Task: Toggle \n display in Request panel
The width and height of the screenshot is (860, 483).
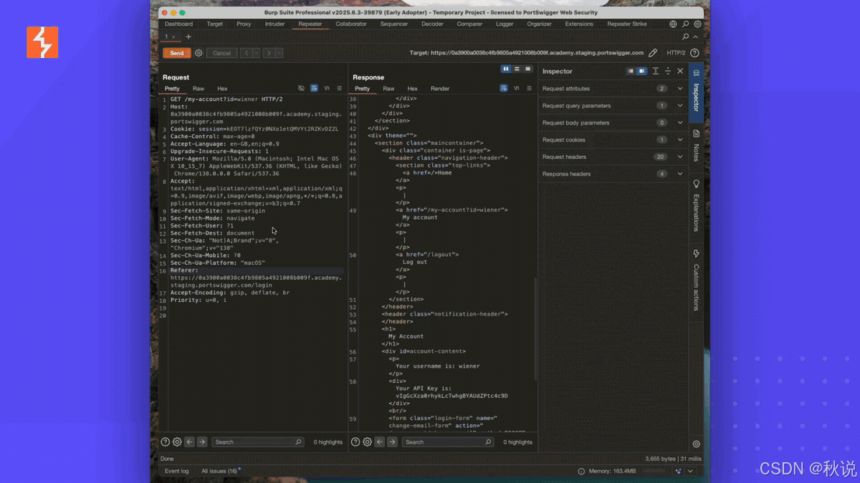Action: 327,88
